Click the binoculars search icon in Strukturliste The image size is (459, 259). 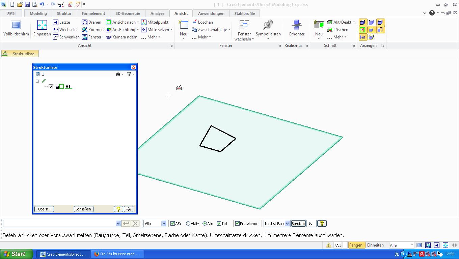[118, 74]
